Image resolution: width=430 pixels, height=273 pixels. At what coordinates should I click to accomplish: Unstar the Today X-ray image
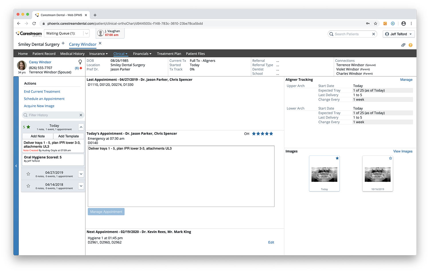coord(337,158)
